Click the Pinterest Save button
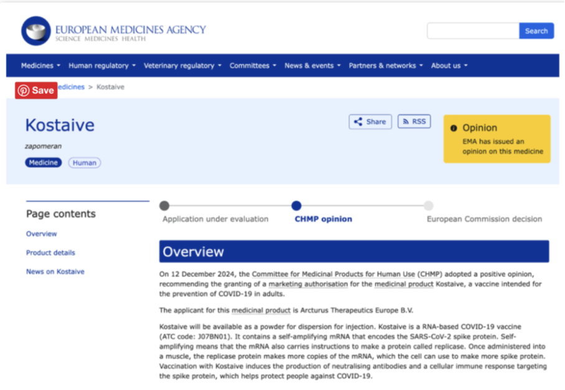 point(36,90)
